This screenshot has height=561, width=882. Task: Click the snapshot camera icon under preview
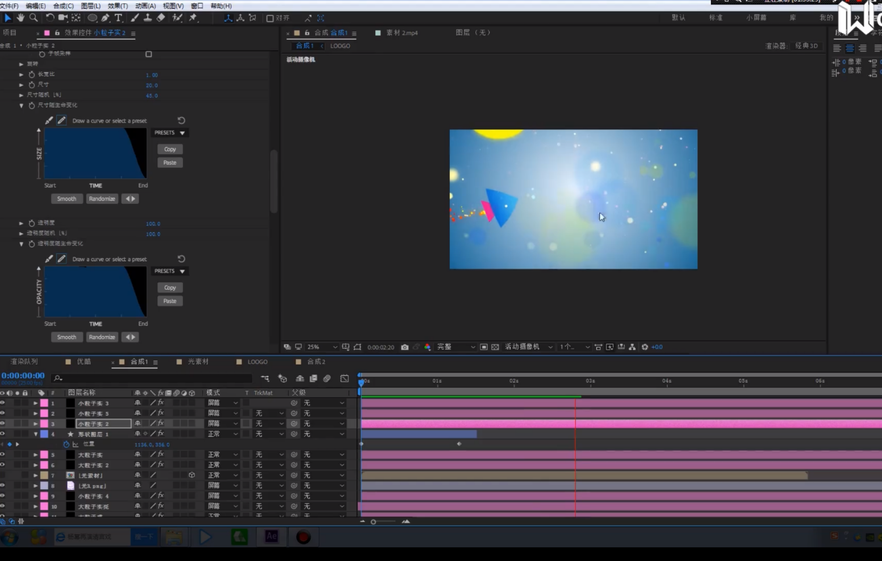[404, 347]
